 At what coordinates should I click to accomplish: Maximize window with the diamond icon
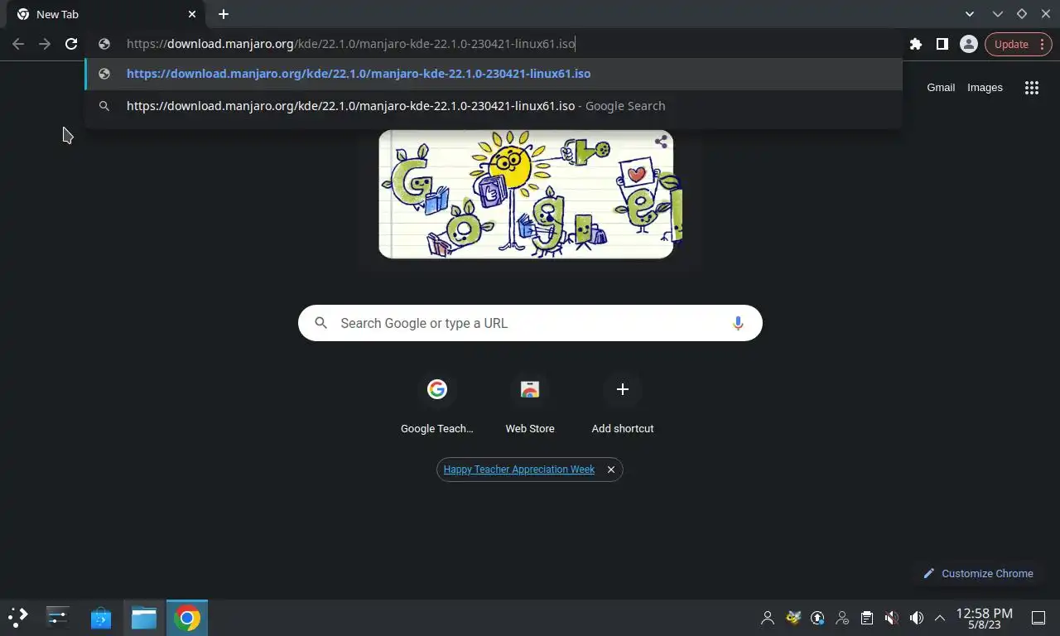point(1021,14)
